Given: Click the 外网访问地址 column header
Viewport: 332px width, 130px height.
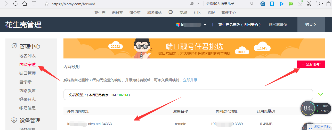Looking at the screenshot, I should click(x=78, y=111).
